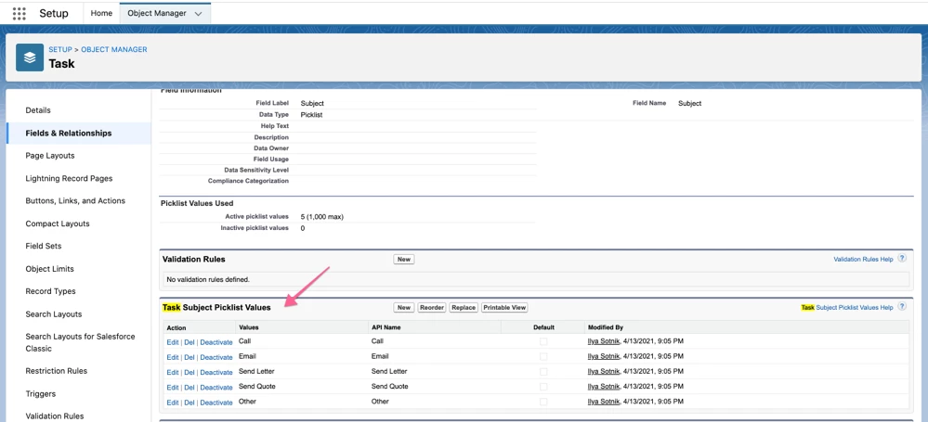
Task: Open Ilya Sotnik link in Send Letter row
Action: click(x=604, y=371)
